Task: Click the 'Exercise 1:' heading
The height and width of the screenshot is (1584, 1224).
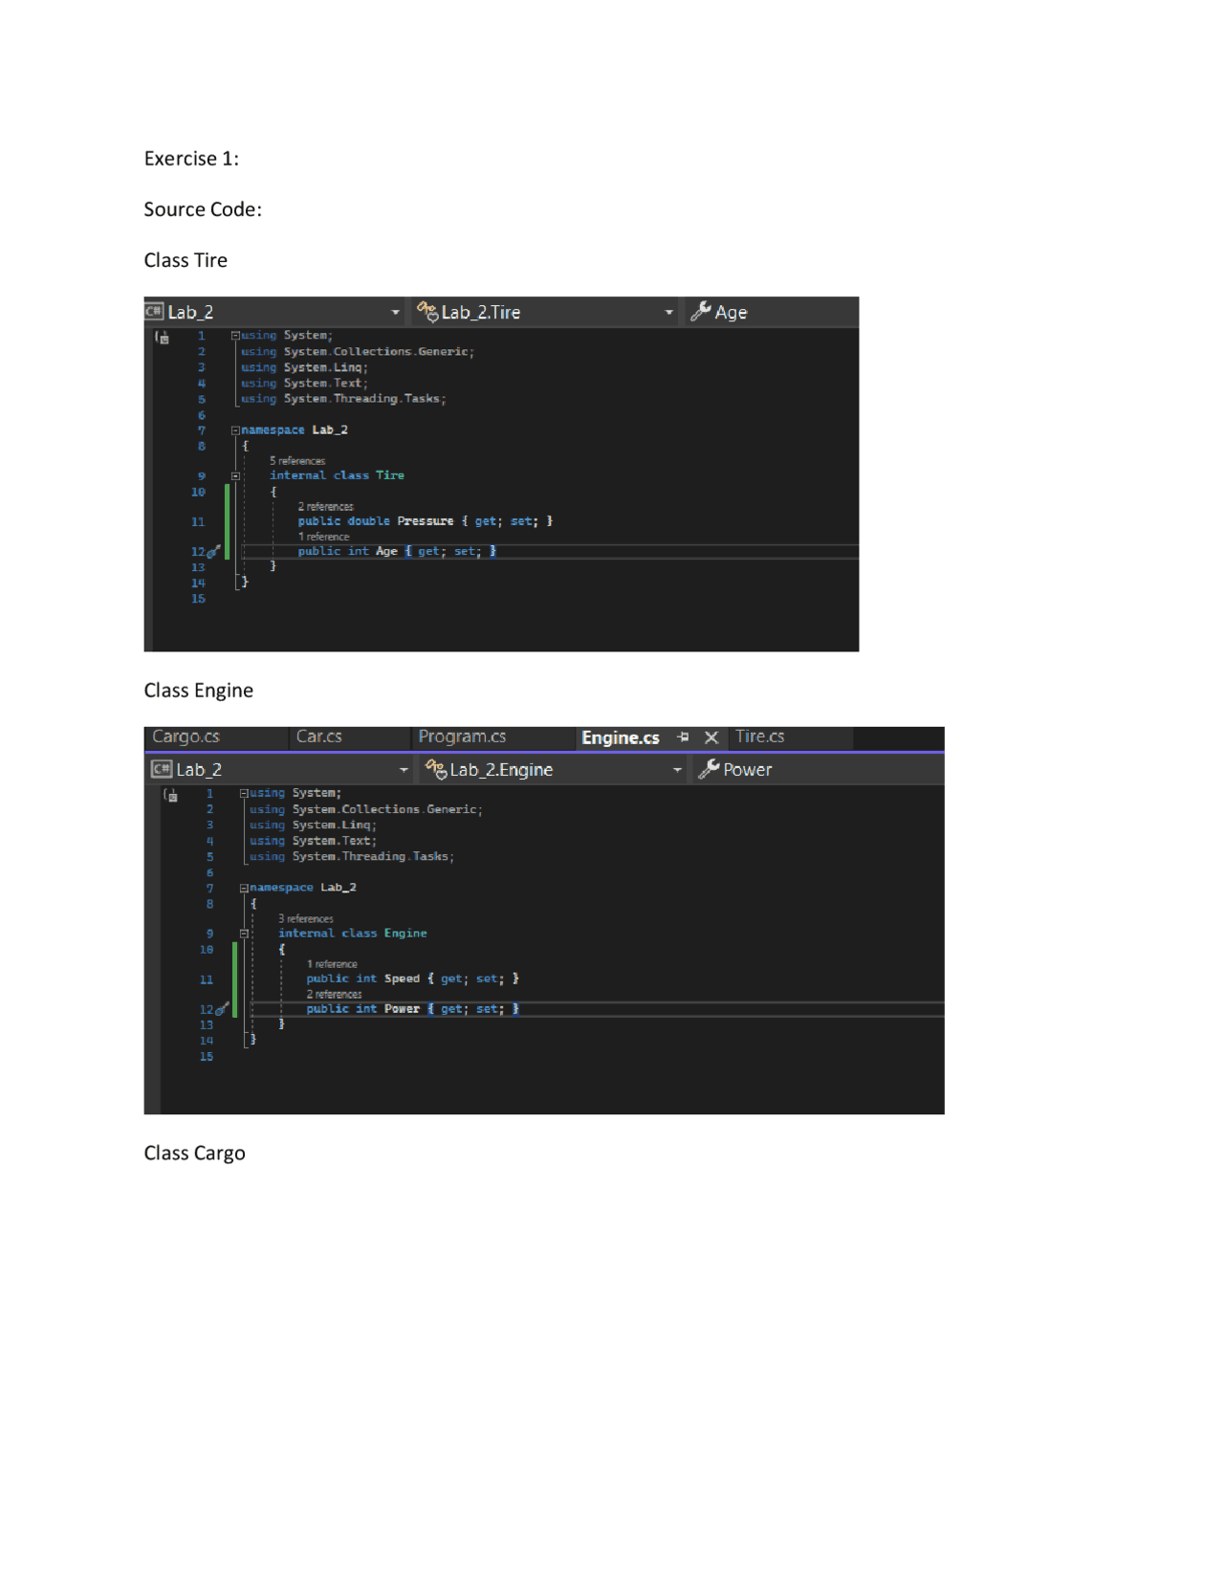Action: point(191,159)
